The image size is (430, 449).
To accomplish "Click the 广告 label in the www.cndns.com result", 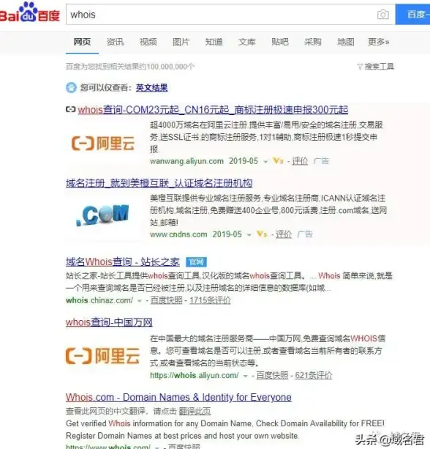I will click(x=305, y=234).
